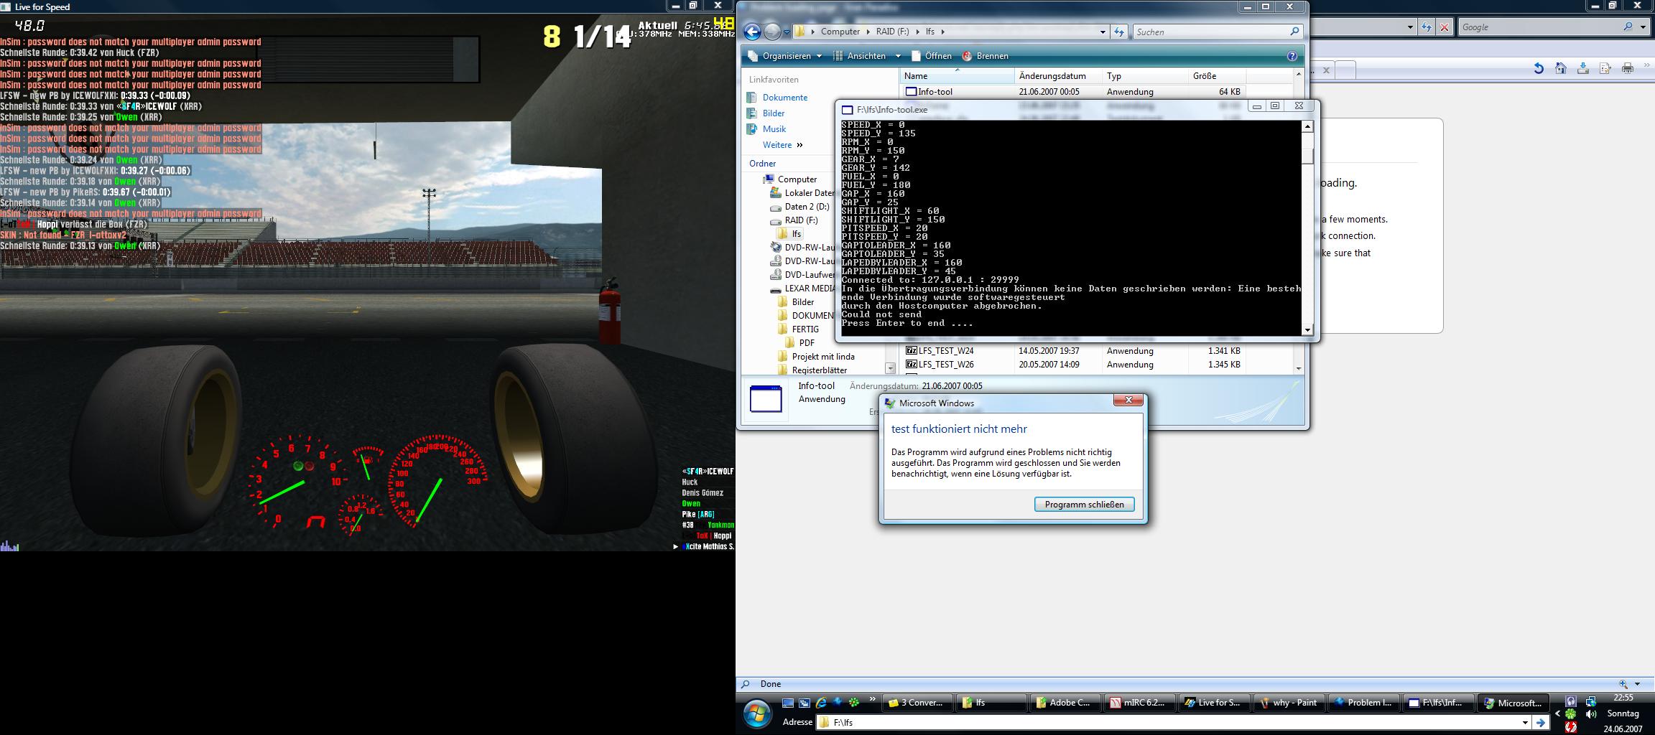Switch to why - Paint taskbar button
The image size is (1655, 735).
pyautogui.click(x=1290, y=703)
